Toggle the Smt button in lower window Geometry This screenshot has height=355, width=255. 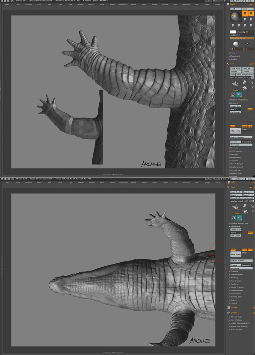coord(250,233)
